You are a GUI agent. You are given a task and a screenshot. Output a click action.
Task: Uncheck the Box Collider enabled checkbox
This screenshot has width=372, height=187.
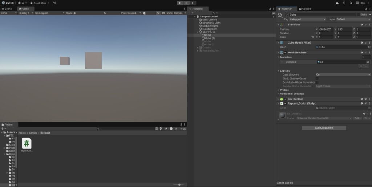(x=285, y=99)
